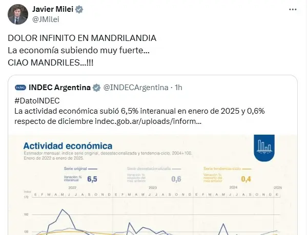This screenshot has width=308, height=235.
Task: Open the Actividad económica chart image
Action: coord(153,184)
